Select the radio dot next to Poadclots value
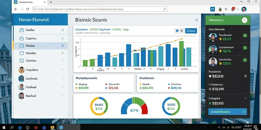This screenshot has width=261, height=130. [x=245, y=76]
